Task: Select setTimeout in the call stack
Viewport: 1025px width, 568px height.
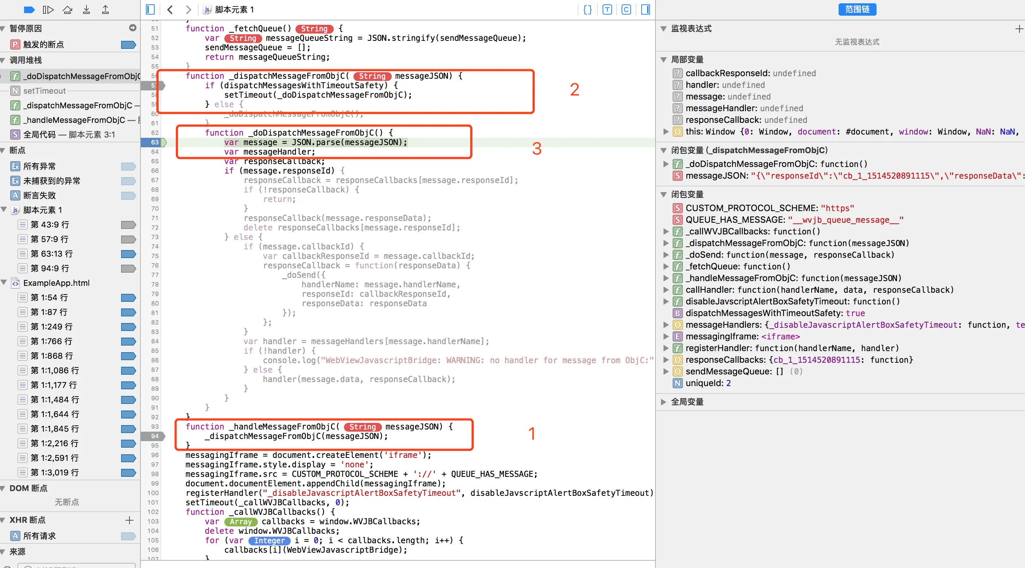Action: point(45,91)
